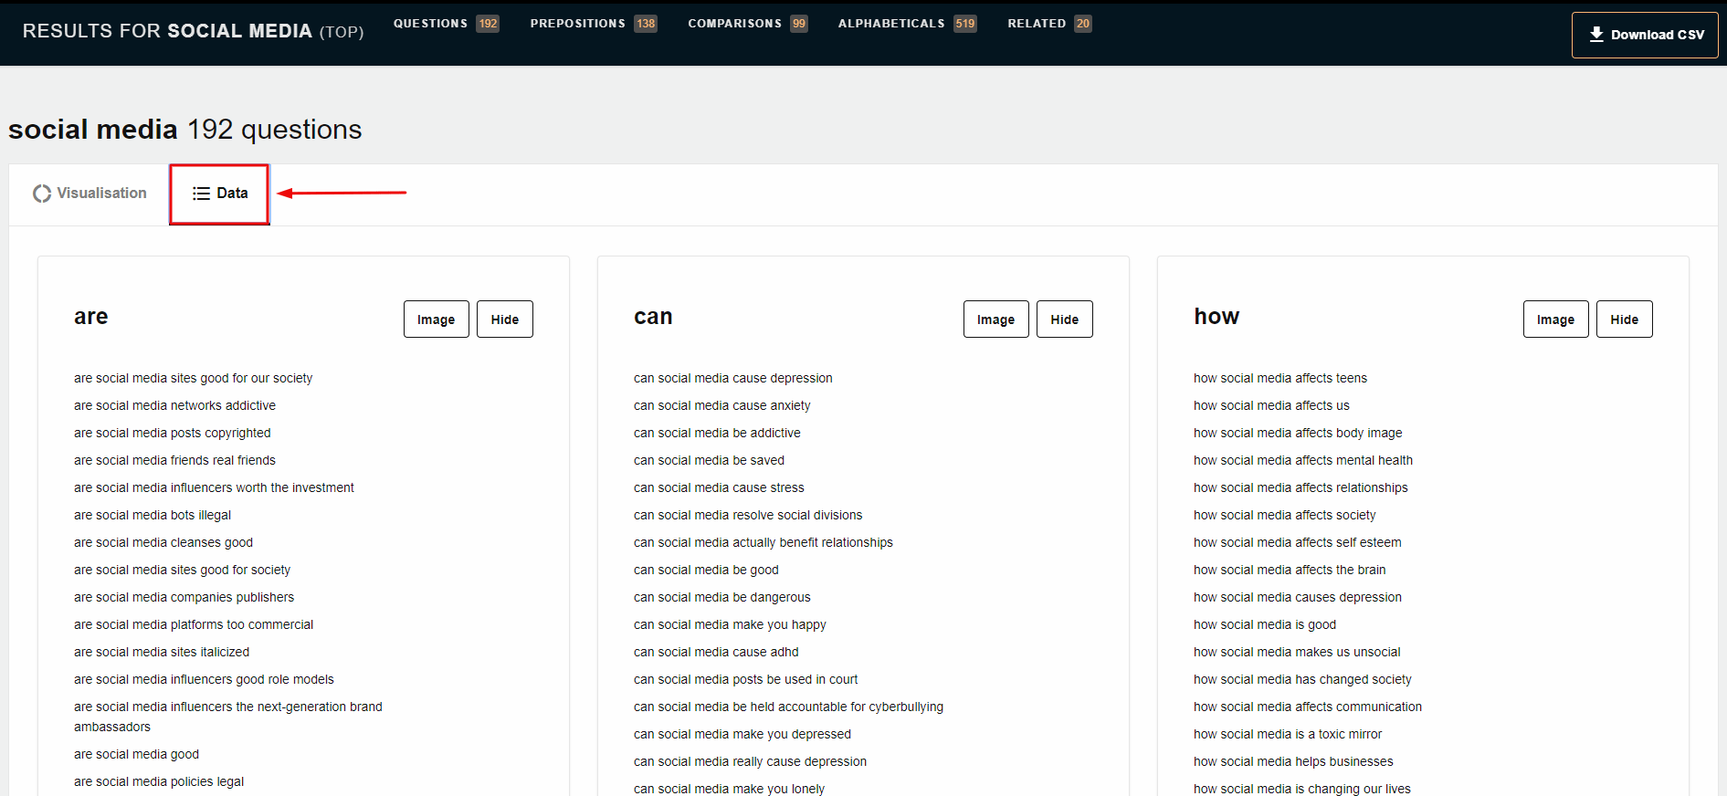Switch to the Visualisation view tab
This screenshot has width=1727, height=796.
point(90,194)
